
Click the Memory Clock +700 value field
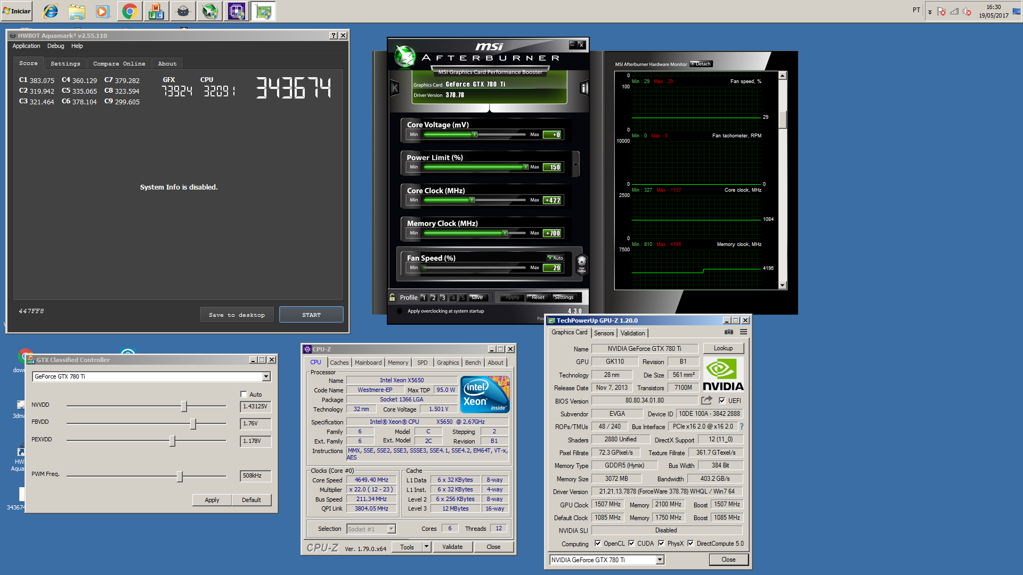click(x=552, y=233)
